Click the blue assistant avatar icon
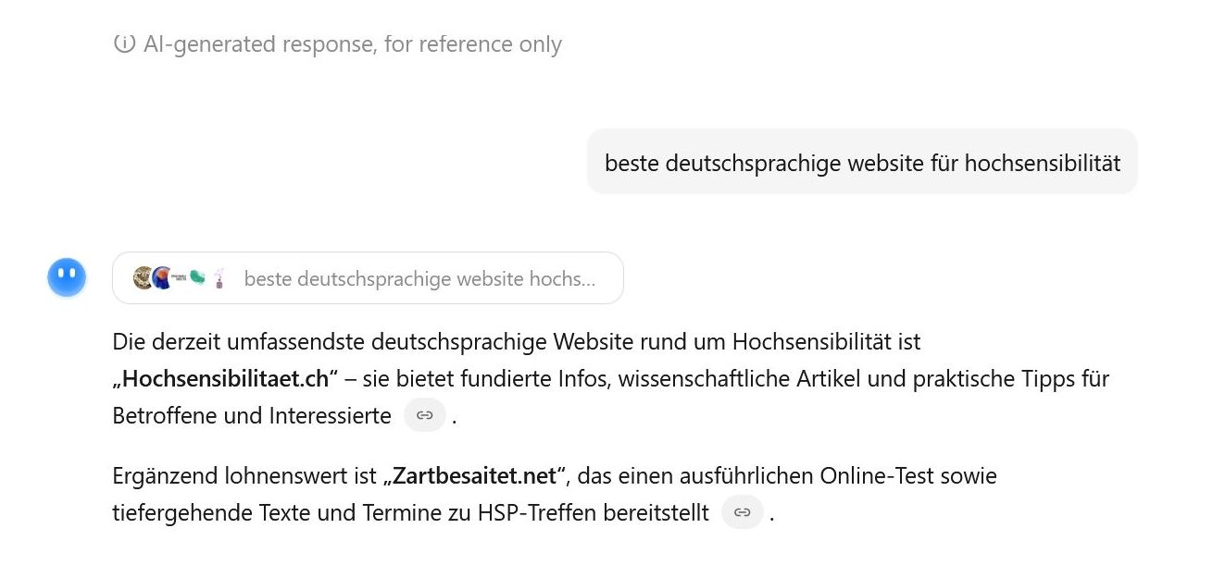This screenshot has height=565, width=1213. pos(67,277)
